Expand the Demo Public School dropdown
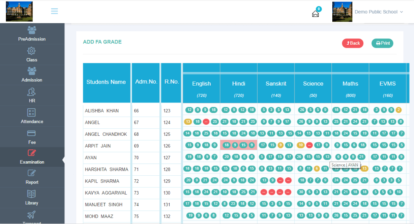Viewport: 414px width, 224px height. [x=379, y=12]
